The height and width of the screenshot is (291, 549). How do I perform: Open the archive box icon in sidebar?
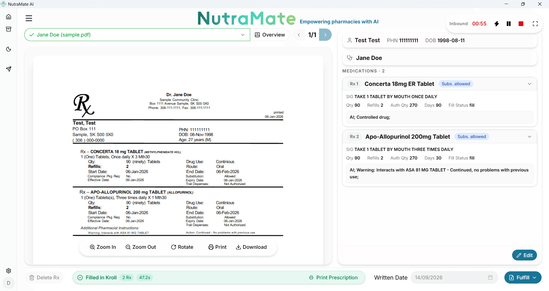pyautogui.click(x=9, y=29)
